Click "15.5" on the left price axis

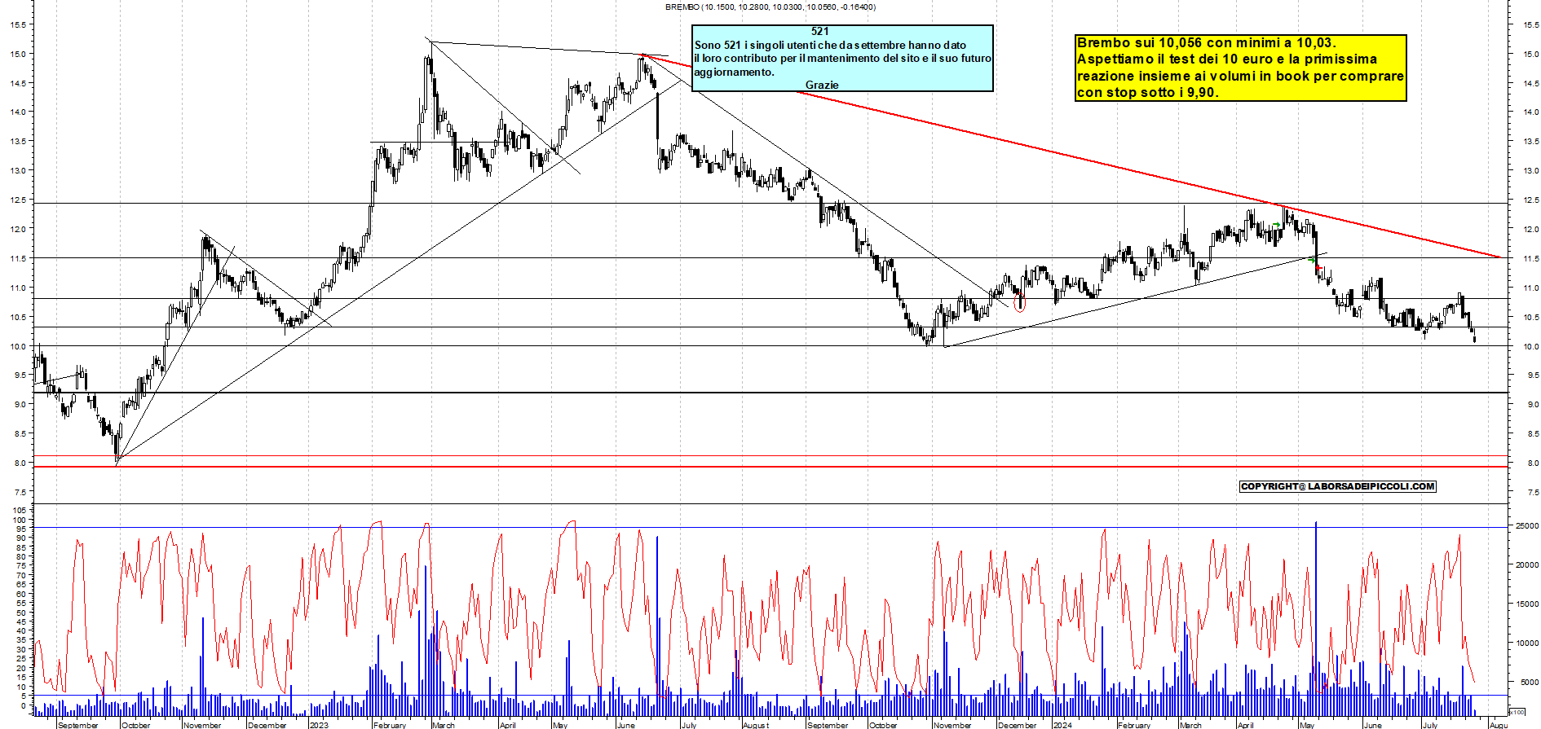[18, 24]
